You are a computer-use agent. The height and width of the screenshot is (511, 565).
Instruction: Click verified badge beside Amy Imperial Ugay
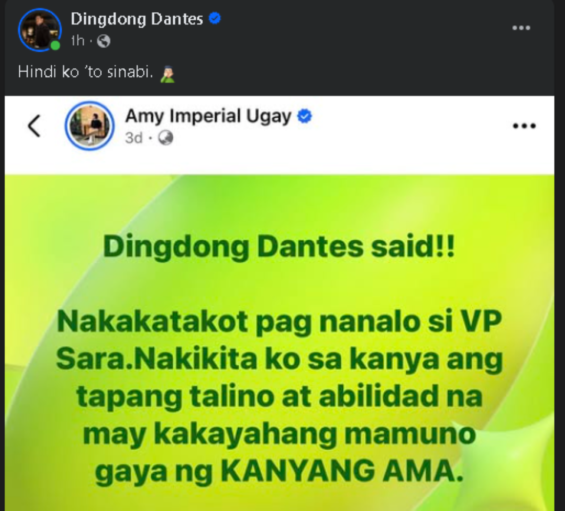[305, 116]
